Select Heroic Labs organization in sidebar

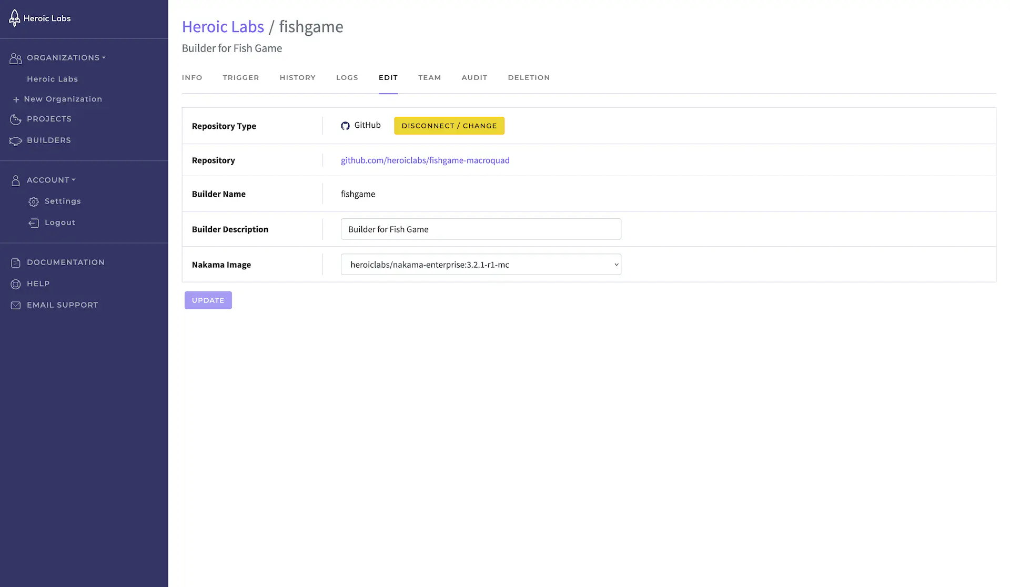tap(53, 79)
